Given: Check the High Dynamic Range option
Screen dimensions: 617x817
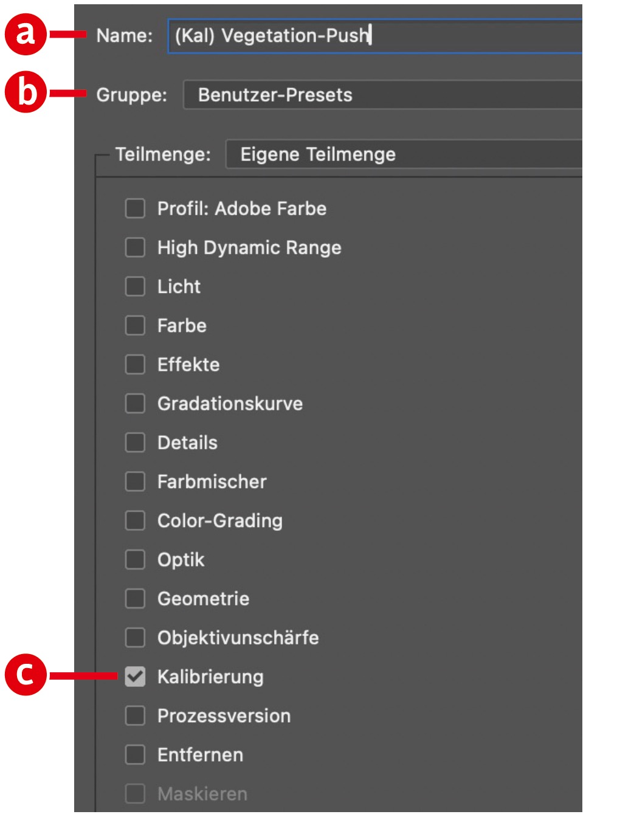Looking at the screenshot, I should coord(135,247).
